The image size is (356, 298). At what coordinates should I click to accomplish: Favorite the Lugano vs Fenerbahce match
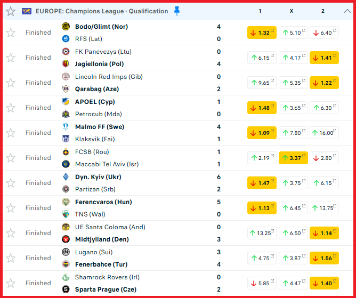tap(11, 258)
